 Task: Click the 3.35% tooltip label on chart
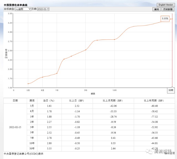tap(165, 19)
